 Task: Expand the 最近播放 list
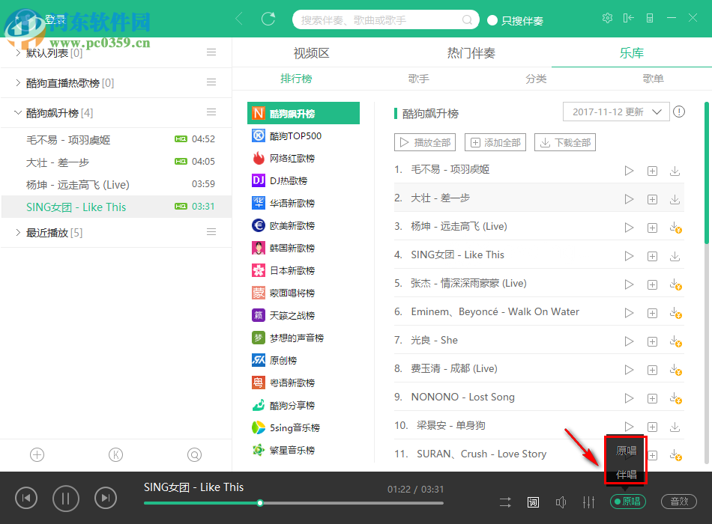18,232
